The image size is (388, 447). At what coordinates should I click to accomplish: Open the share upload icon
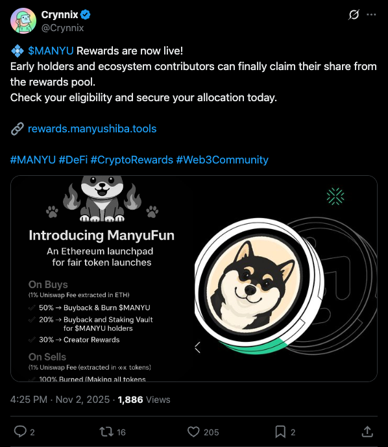click(x=367, y=431)
